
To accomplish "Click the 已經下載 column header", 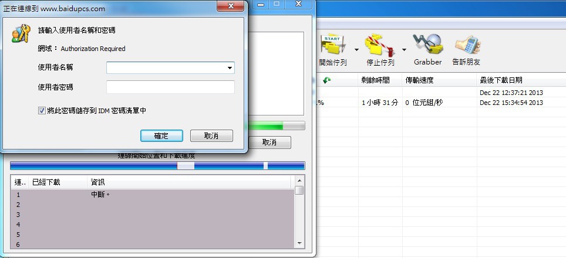I will click(58, 182).
